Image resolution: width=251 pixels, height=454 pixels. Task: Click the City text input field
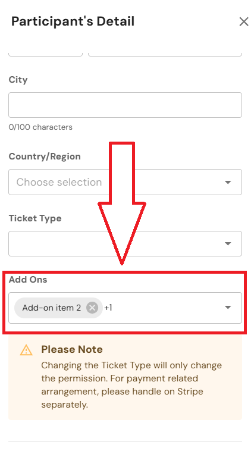click(125, 105)
